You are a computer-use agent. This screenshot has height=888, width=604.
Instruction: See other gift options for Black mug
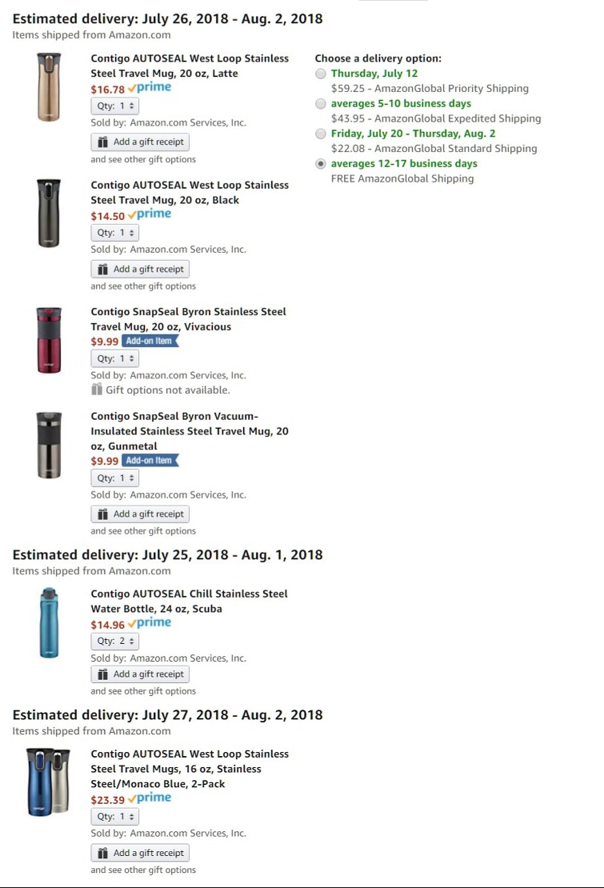pos(143,286)
